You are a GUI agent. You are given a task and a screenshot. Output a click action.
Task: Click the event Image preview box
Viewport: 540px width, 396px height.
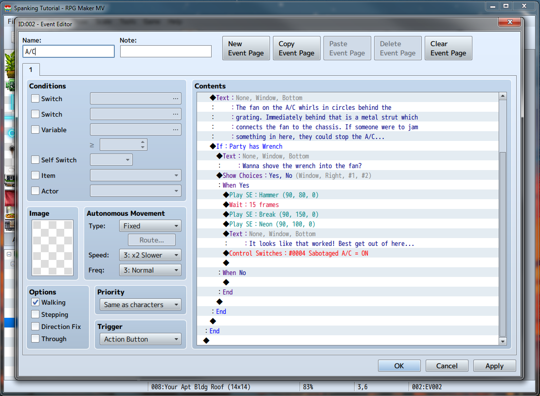point(53,248)
